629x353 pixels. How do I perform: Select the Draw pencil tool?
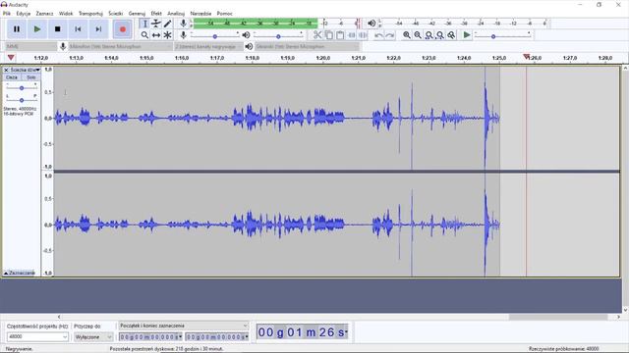click(x=167, y=24)
